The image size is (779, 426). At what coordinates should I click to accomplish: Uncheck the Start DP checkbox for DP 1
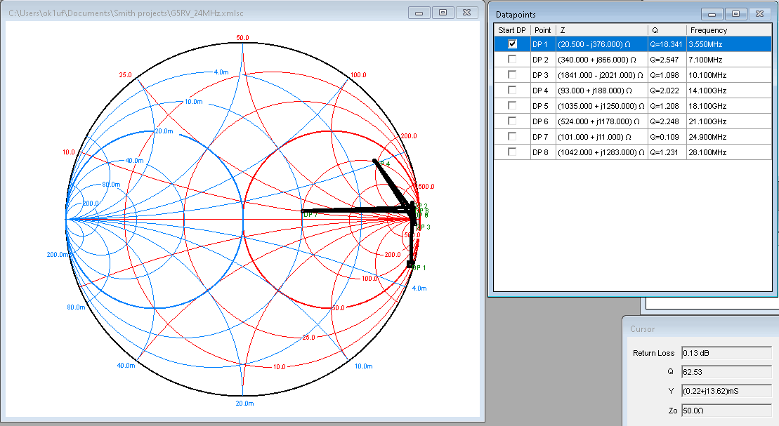pos(512,44)
